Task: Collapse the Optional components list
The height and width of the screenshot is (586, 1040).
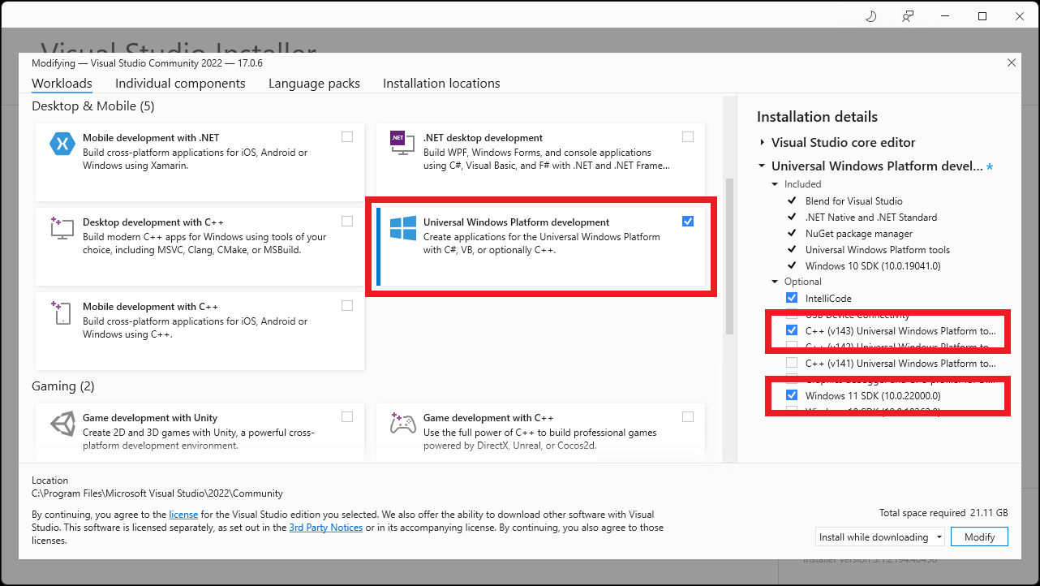Action: coord(775,282)
